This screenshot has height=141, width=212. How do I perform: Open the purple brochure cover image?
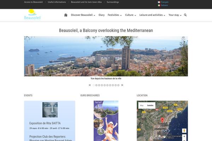pos(106,121)
